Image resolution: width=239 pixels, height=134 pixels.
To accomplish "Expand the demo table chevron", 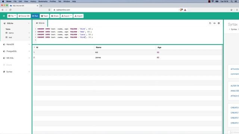I will (29, 33).
